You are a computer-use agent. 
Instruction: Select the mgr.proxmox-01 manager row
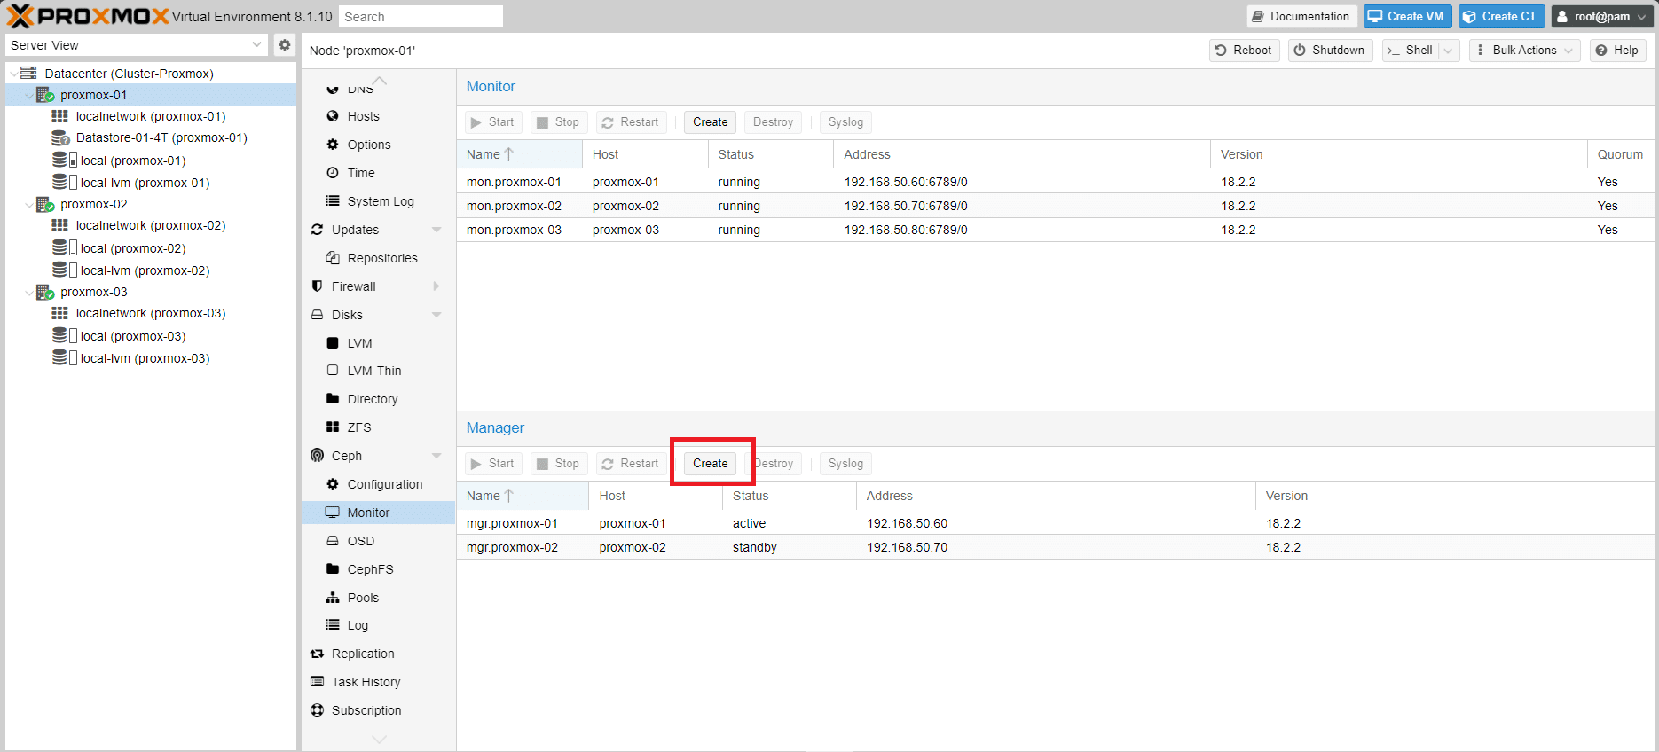[1056, 523]
